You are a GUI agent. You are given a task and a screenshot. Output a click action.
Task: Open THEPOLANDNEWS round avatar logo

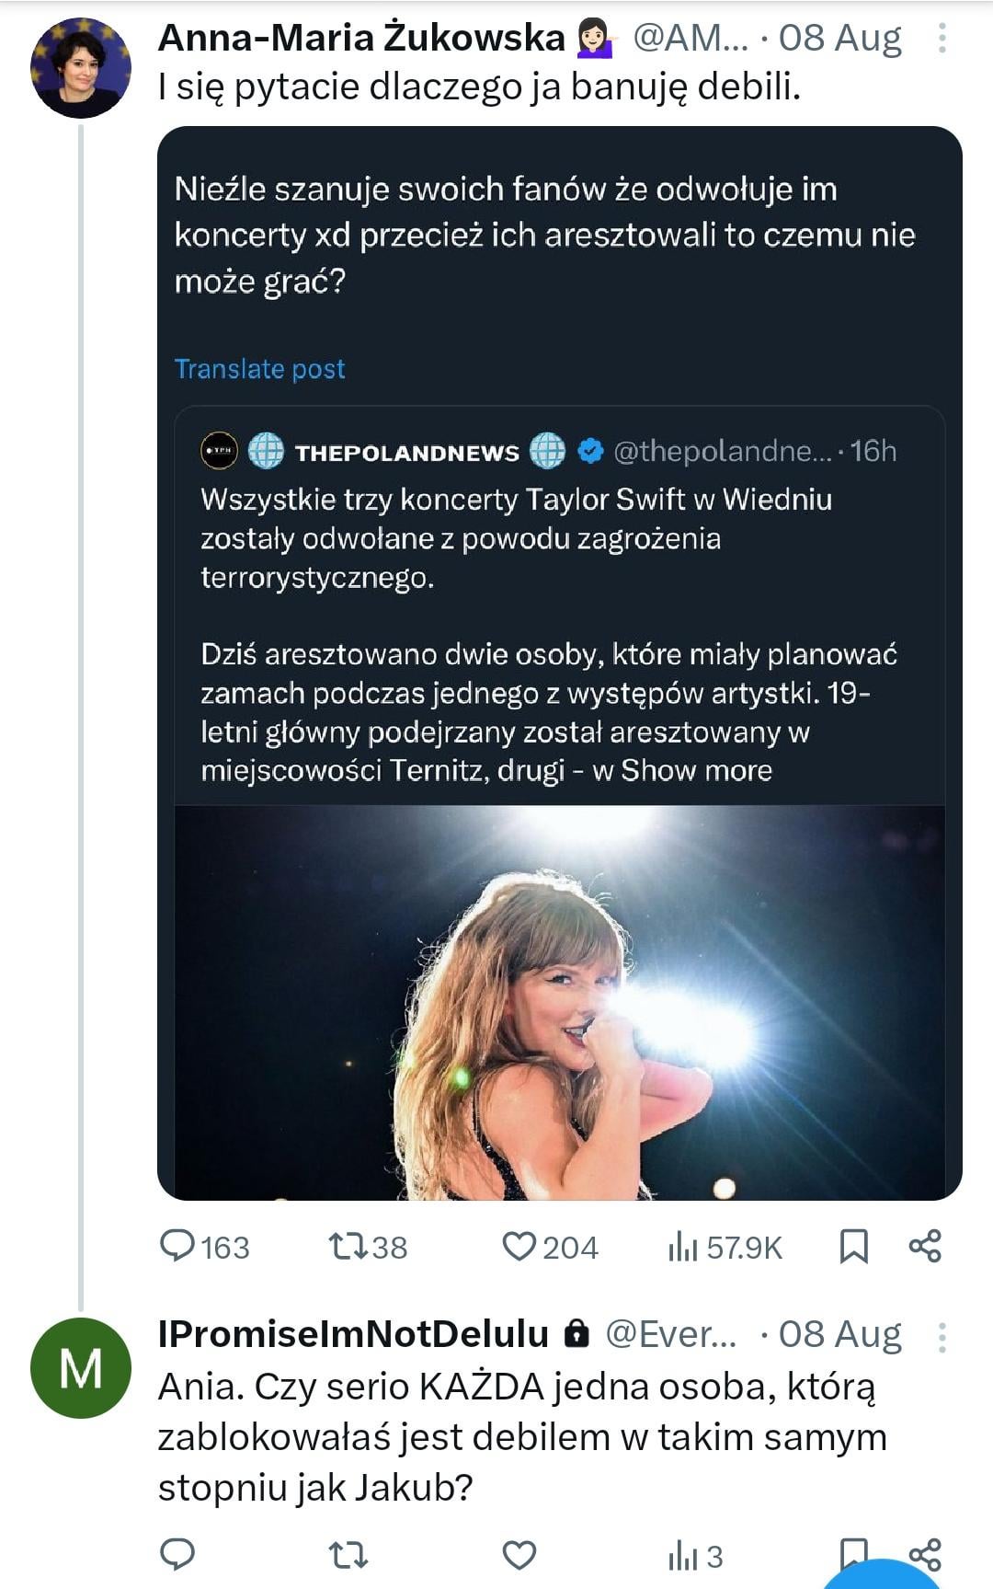pyautogui.click(x=219, y=451)
